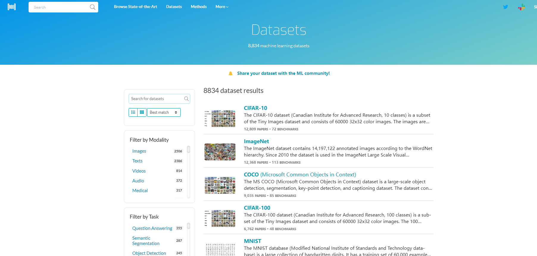
Task: Open the CIFAR-100 dataset title
Action: [257, 208]
